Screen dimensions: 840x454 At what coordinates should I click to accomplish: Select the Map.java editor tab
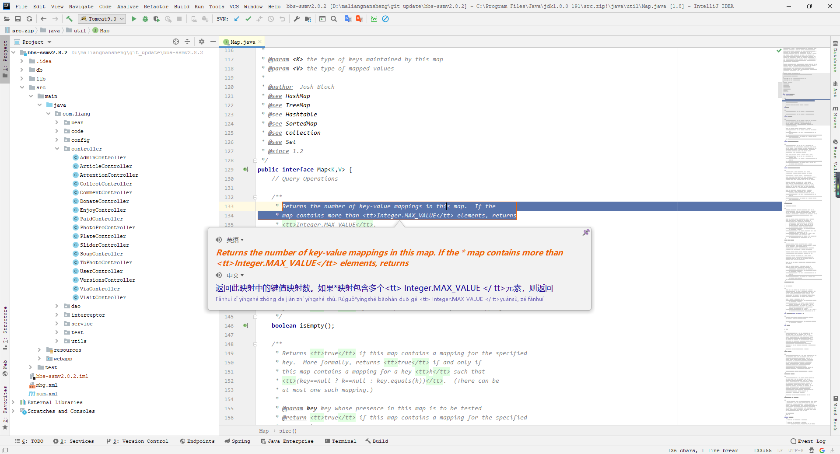tap(243, 42)
